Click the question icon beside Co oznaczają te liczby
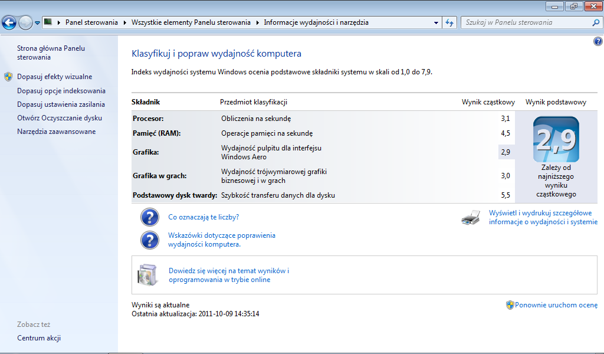The width and height of the screenshot is (604, 354). (149, 217)
